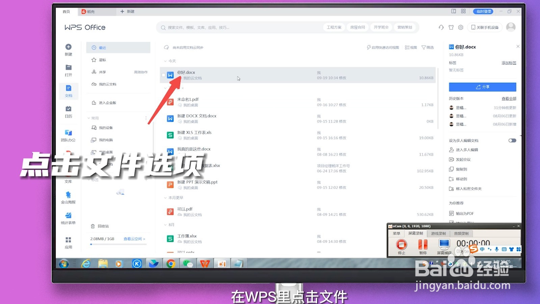This screenshot has width=540, height=304.
Task: Open the 日历 calendar icon
Action: click(x=68, y=109)
